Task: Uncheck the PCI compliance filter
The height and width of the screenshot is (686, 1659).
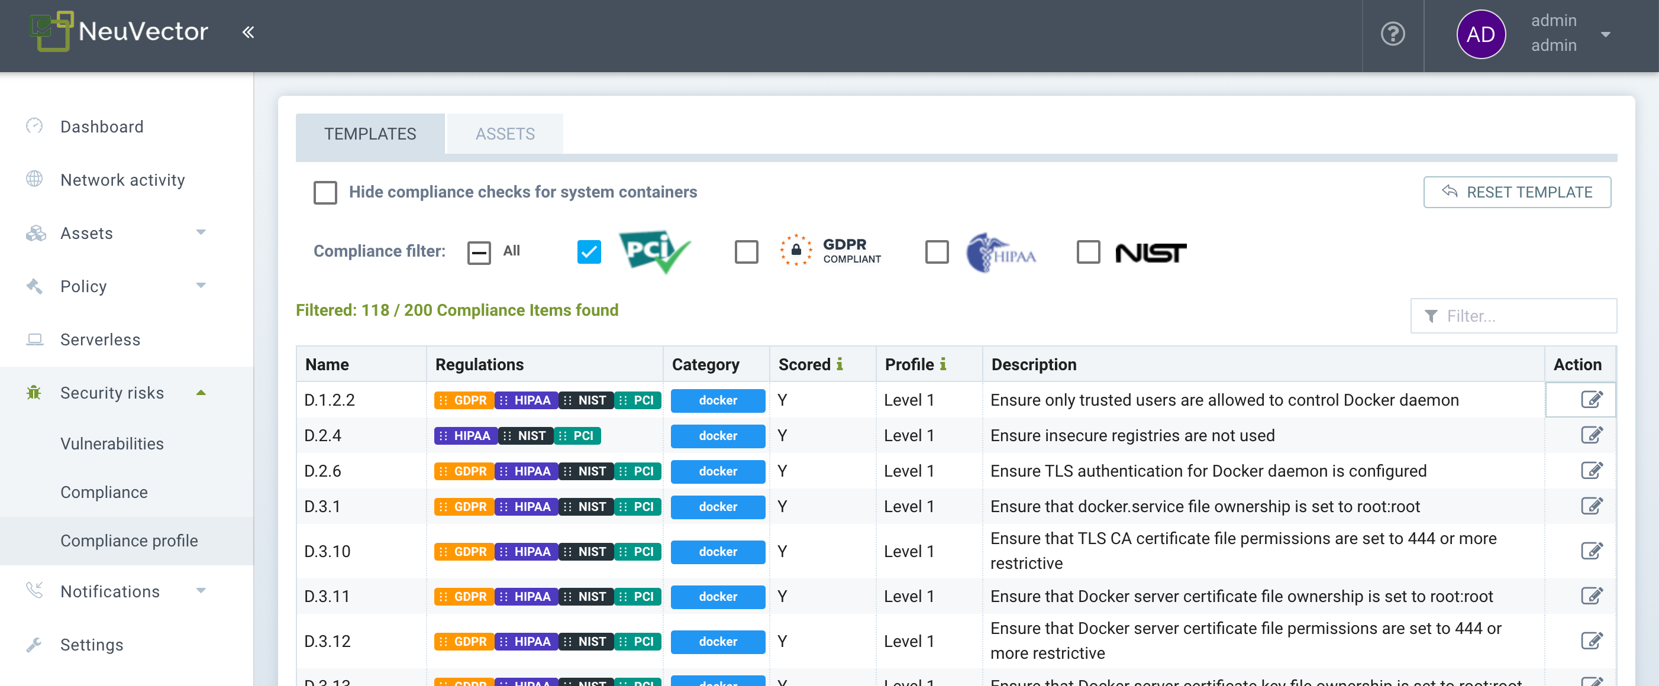Action: click(x=589, y=251)
